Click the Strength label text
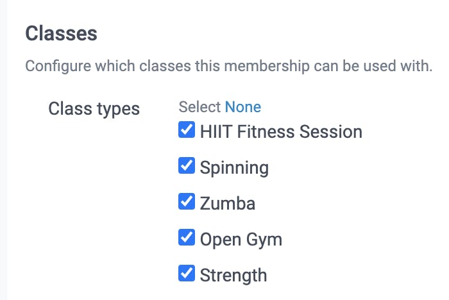Screen dimensions: 449x300 233,276
